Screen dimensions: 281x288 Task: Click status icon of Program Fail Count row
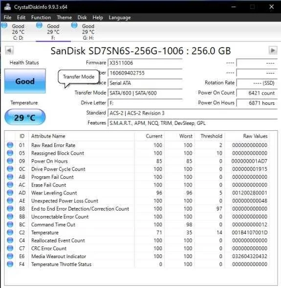10,177
